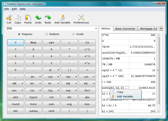Click the avg button
The image size is (168, 121).
tap(69, 104)
